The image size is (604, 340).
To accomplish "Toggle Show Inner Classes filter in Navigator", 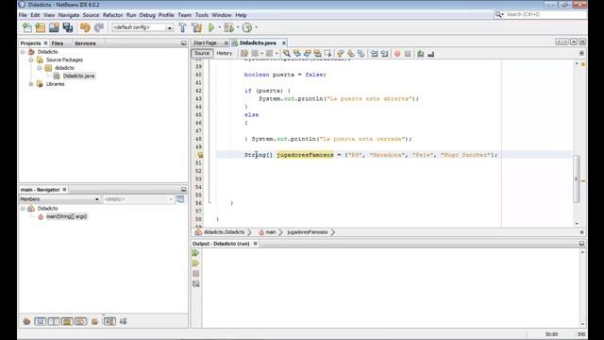I will coord(80,321).
